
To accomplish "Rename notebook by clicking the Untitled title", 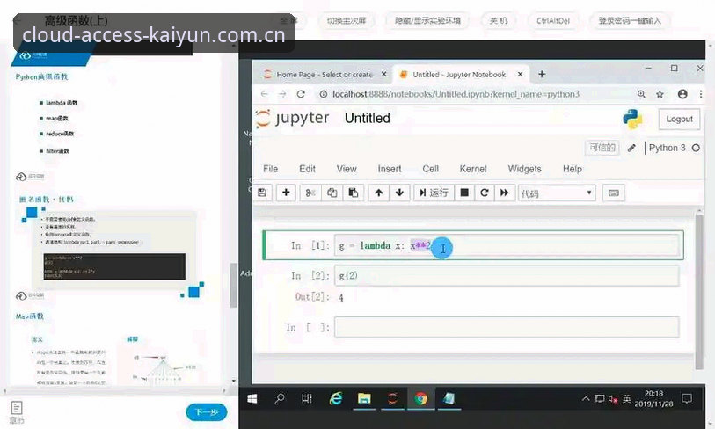I will tap(367, 118).
